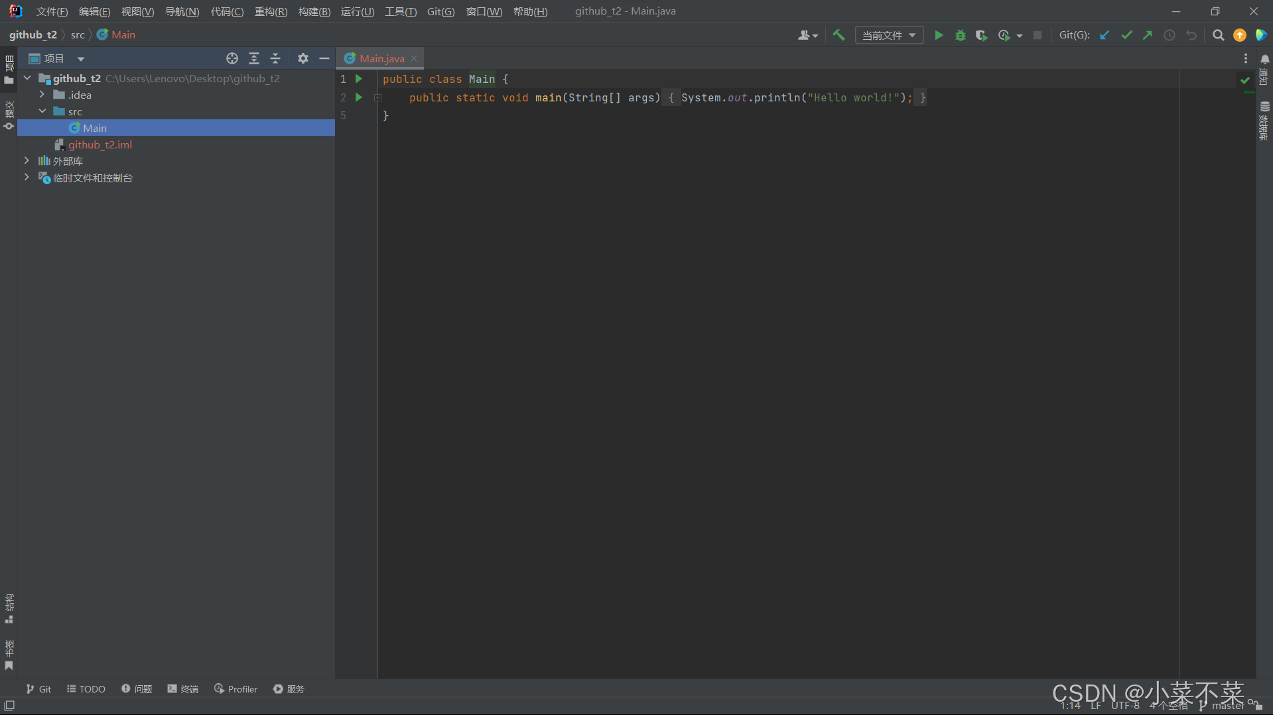Click the green Run button in toolbar
The width and height of the screenshot is (1273, 715).
pyautogui.click(x=939, y=35)
